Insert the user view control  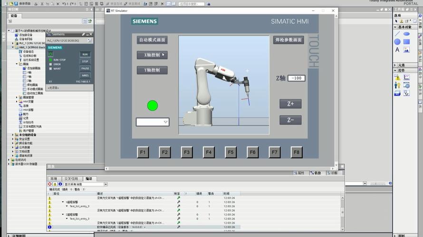click(397, 85)
